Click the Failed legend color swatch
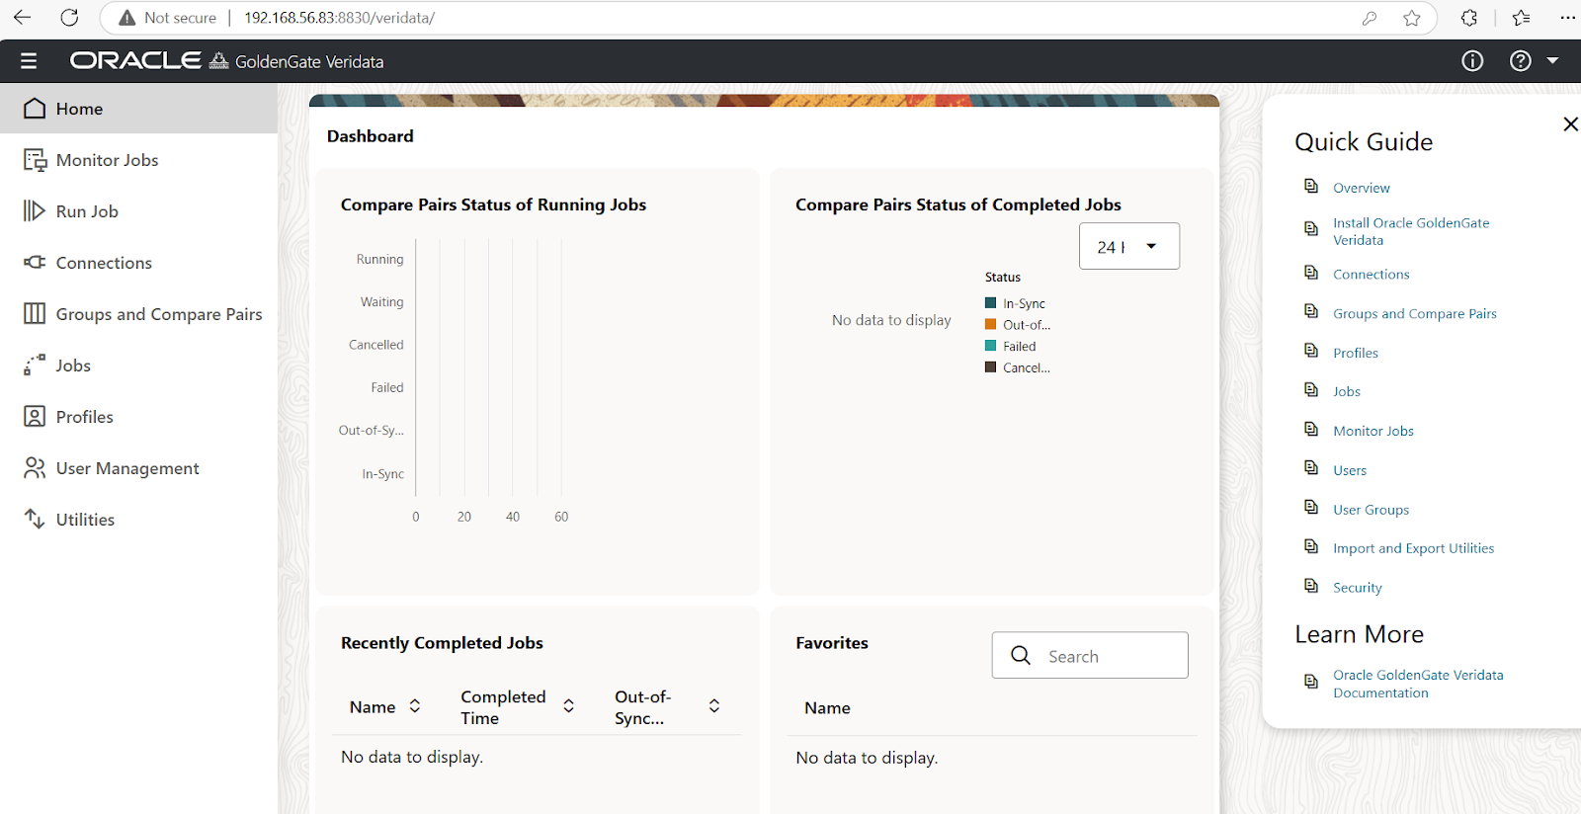The image size is (1581, 814). [990, 346]
